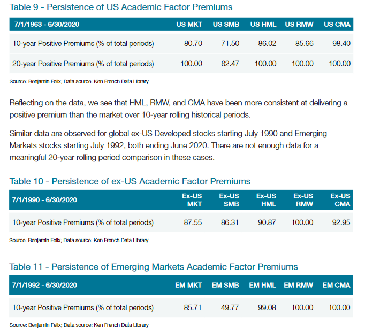365x331 pixels.
Task: Click the source line below Table 11
Action: [x=79, y=325]
